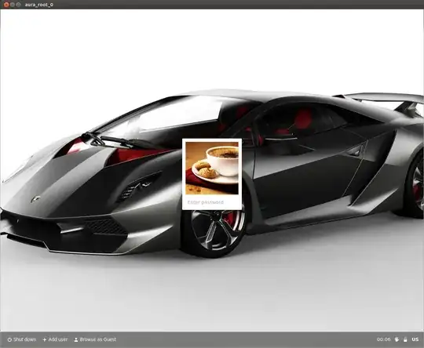Select the Browse as Guest label
This screenshot has width=424, height=348.
[x=98, y=339]
